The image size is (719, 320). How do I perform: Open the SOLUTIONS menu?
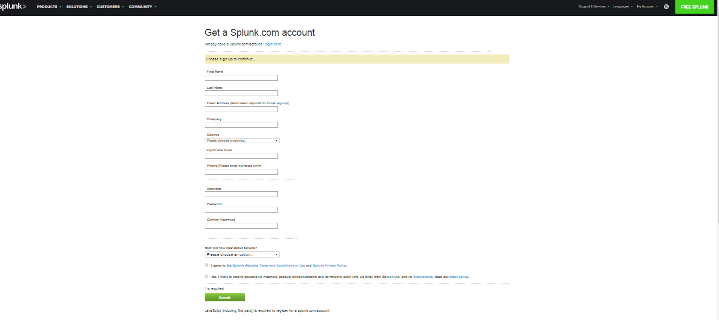79,7
